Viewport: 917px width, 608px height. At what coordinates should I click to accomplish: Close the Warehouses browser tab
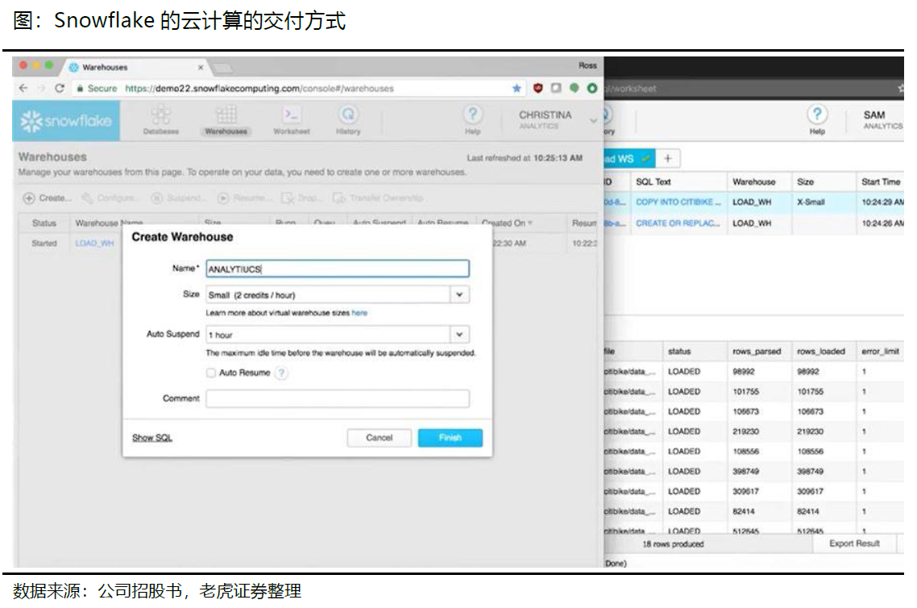(x=201, y=67)
